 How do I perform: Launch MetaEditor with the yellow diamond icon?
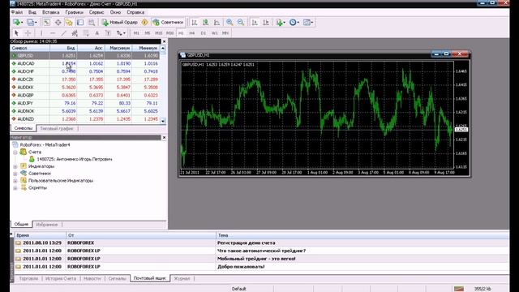point(144,22)
